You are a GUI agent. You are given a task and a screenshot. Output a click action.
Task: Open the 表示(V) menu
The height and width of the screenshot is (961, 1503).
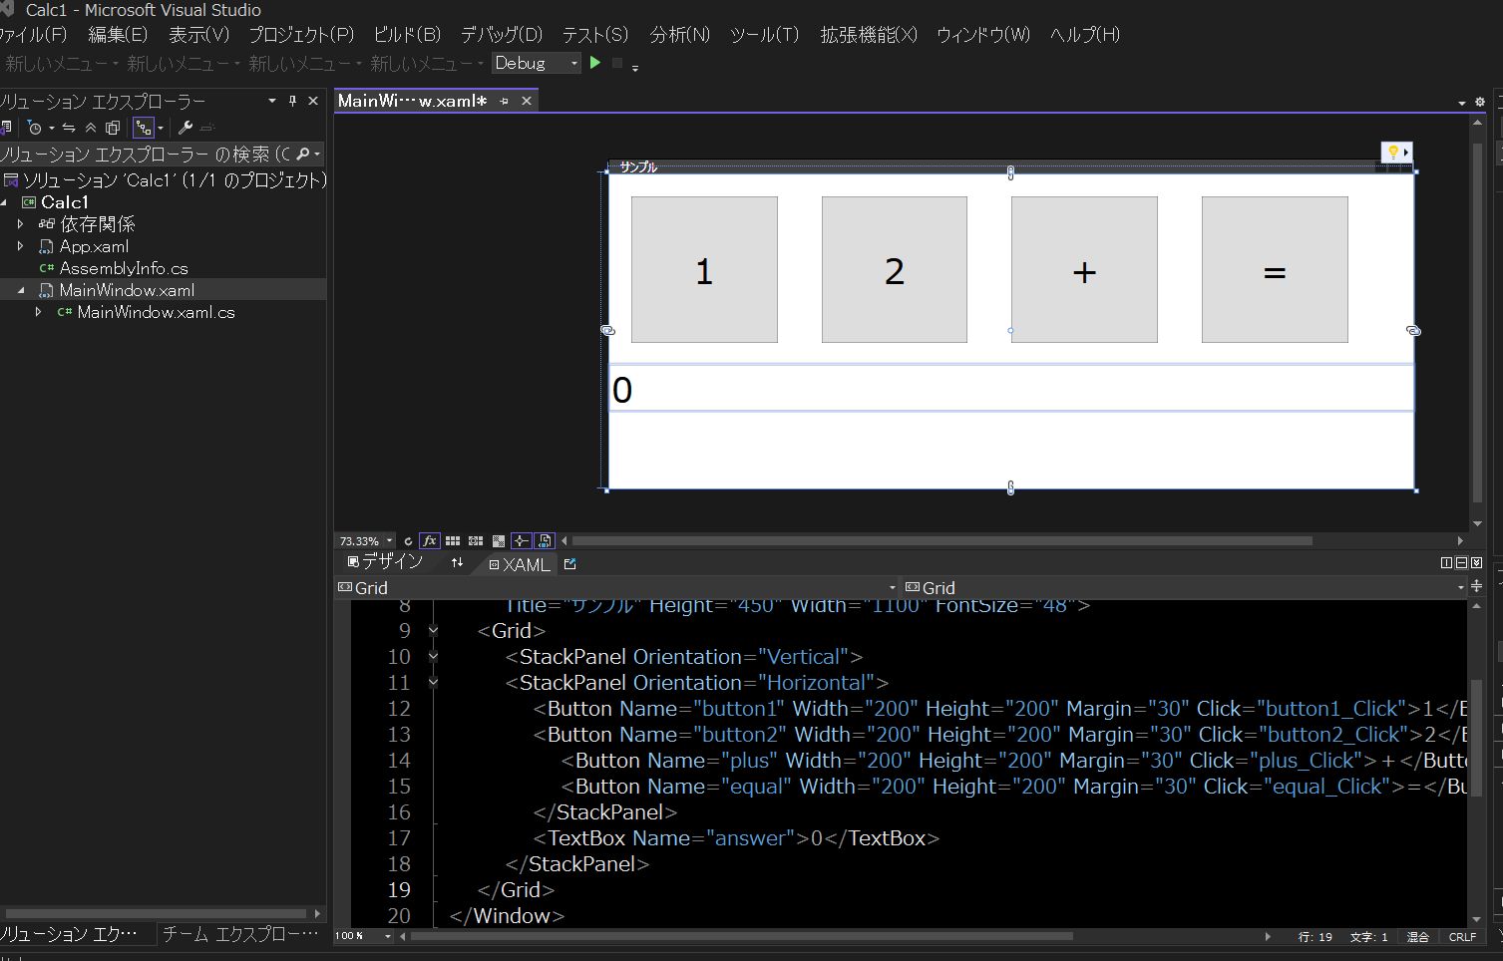pyautogui.click(x=198, y=35)
